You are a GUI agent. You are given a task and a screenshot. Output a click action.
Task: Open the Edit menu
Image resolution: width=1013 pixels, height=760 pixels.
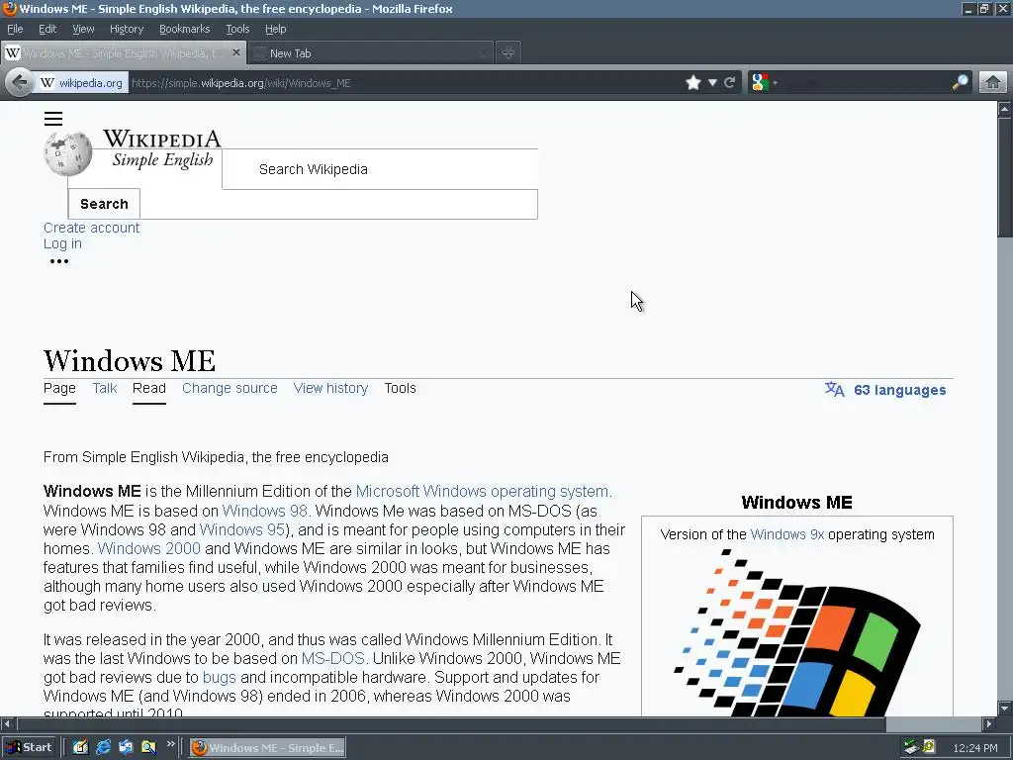coord(47,29)
